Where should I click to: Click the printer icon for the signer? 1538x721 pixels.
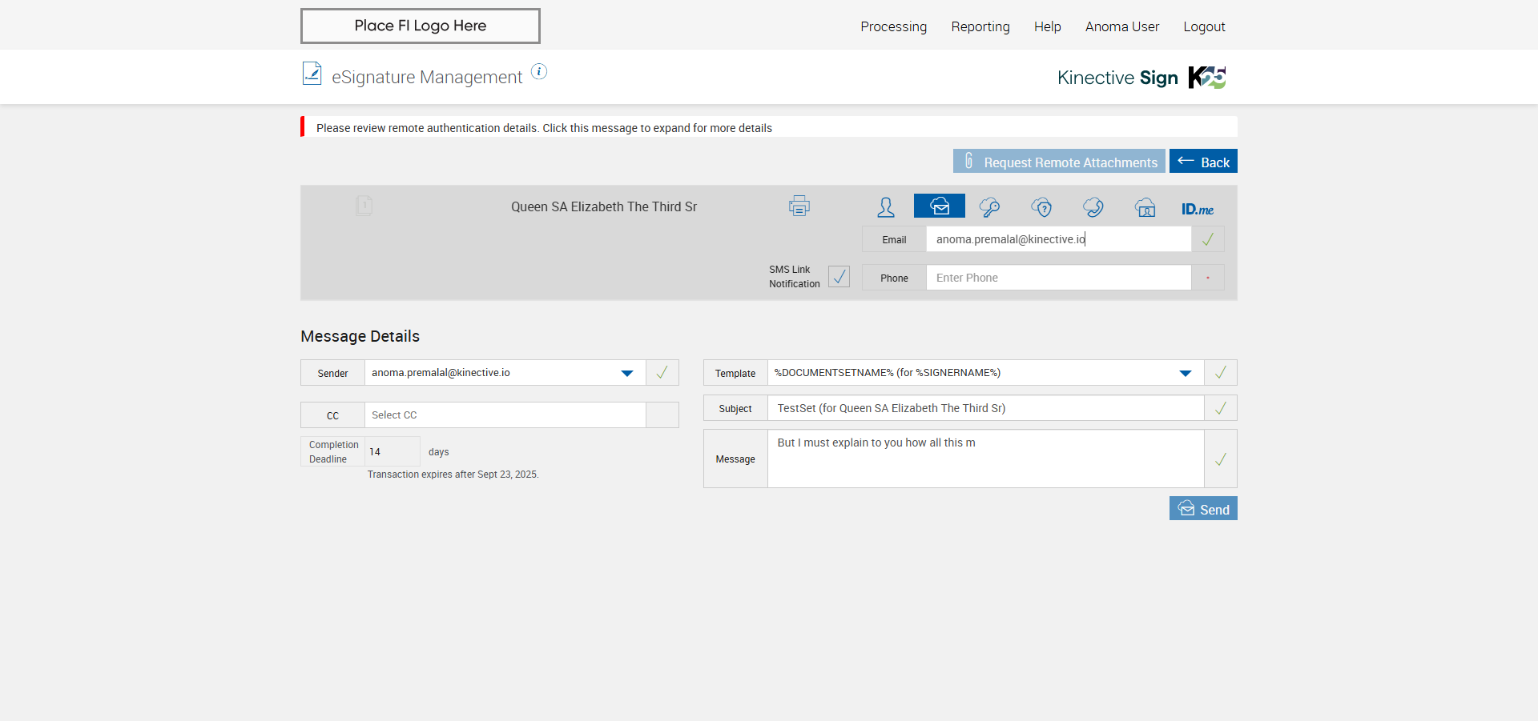coord(799,206)
